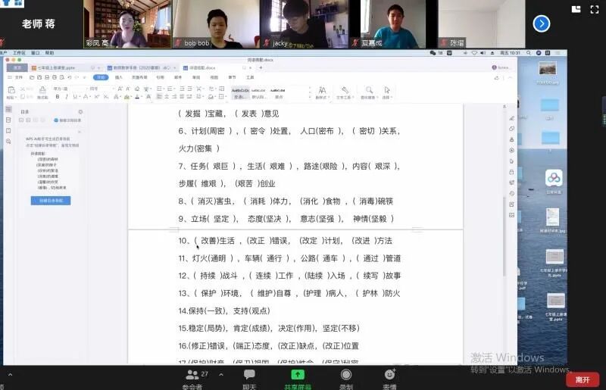Viewport: 606px width, 390px height.
Task: Click the page thumbnails sidebar icon
Action: (x=8, y=120)
